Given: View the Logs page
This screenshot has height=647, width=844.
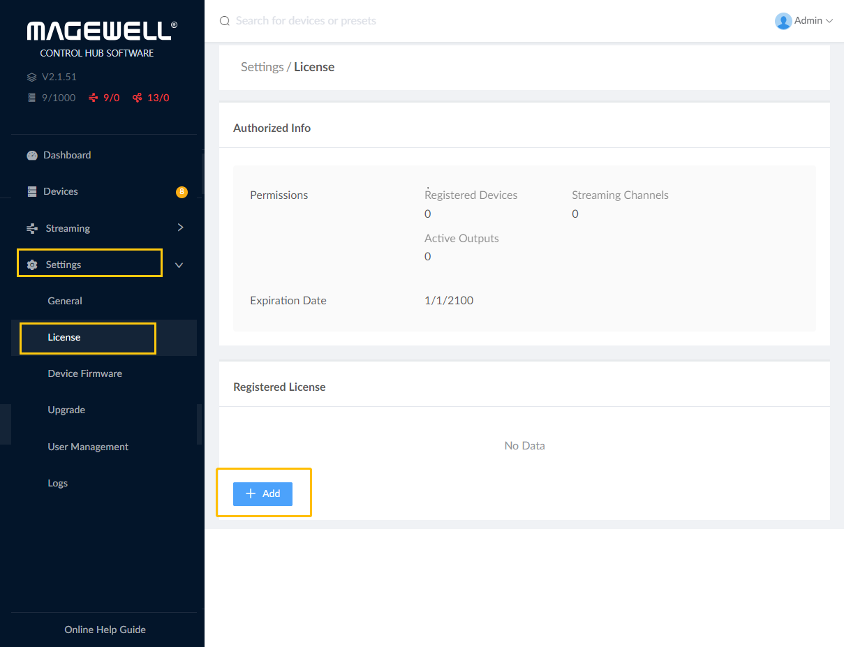Looking at the screenshot, I should [58, 483].
